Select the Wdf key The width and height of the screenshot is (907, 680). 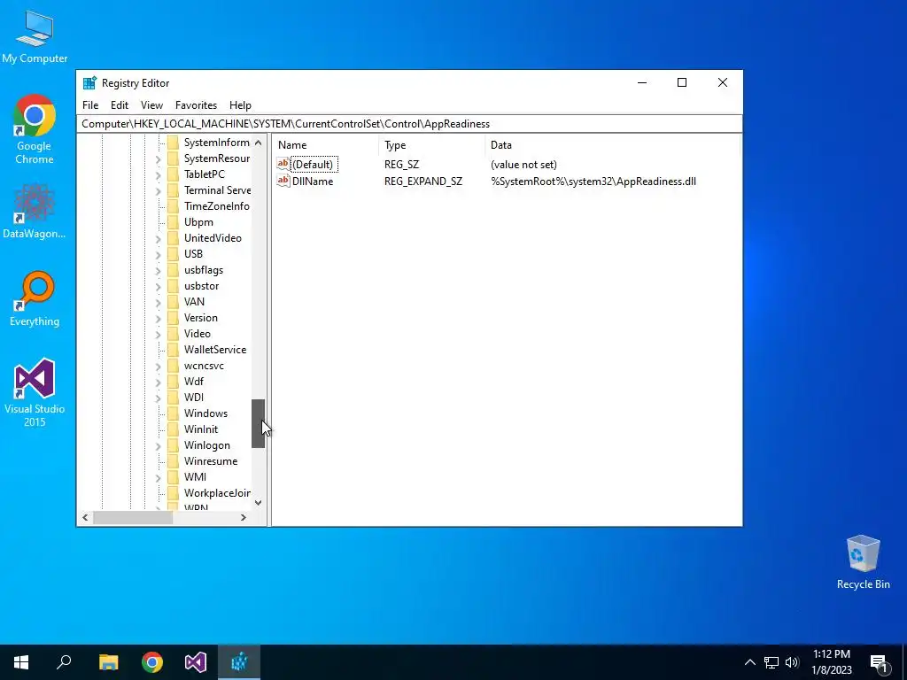(194, 382)
